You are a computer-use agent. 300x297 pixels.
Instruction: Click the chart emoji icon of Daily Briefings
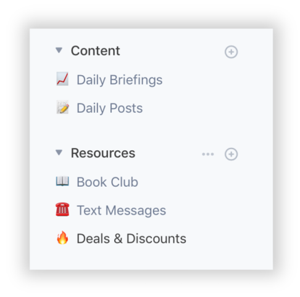[x=62, y=79]
